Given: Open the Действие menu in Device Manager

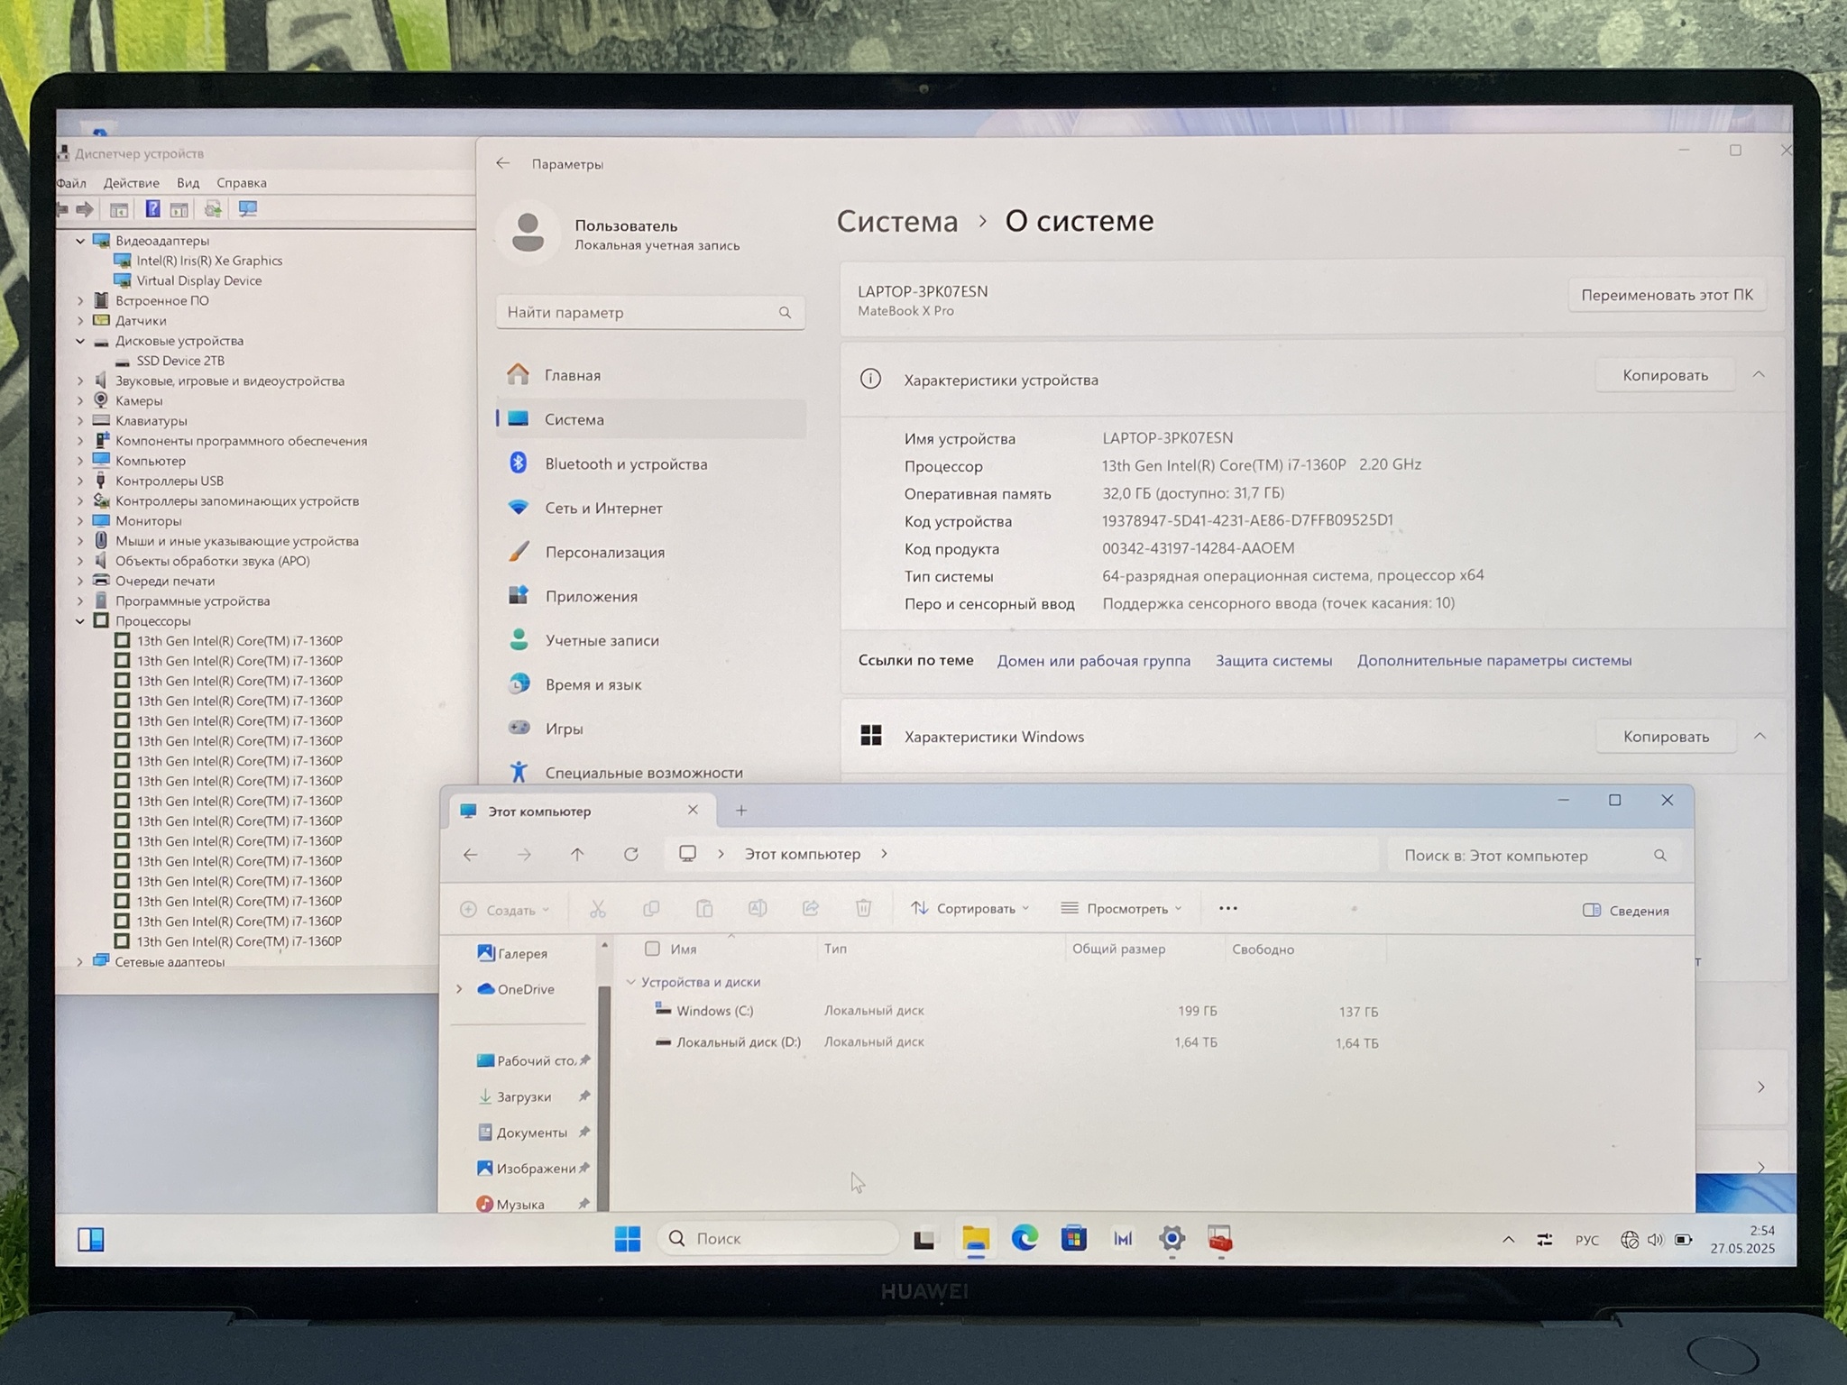Looking at the screenshot, I should click(131, 183).
